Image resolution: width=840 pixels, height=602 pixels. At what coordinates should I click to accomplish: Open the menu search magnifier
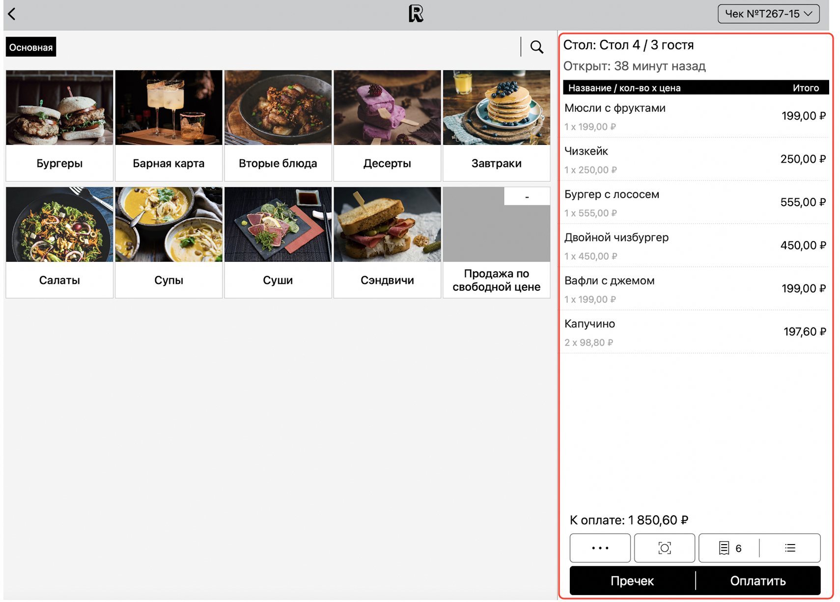(x=536, y=47)
